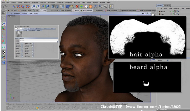Open the Structure tab in the right panel

(167, 6)
